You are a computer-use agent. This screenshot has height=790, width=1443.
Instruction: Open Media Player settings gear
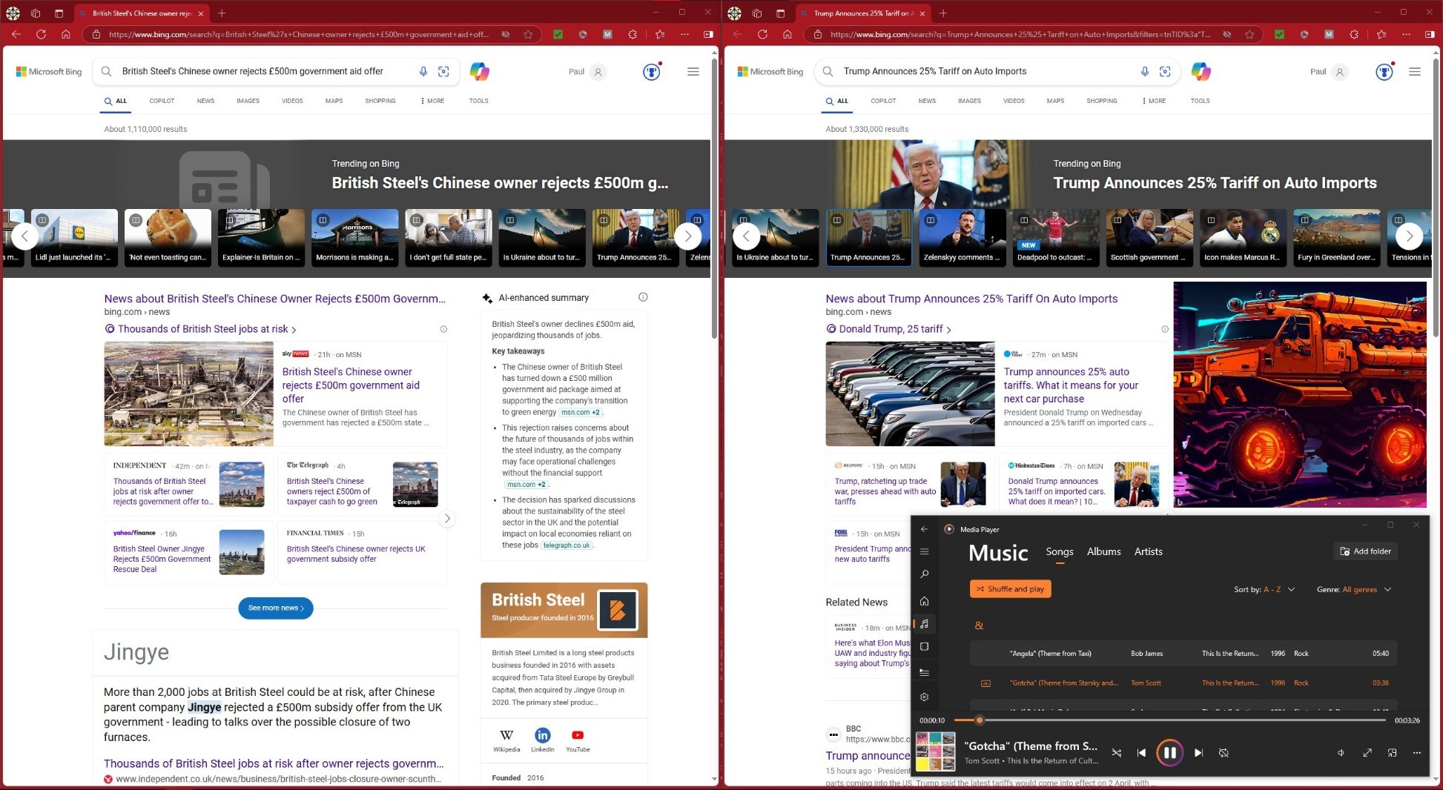(924, 697)
